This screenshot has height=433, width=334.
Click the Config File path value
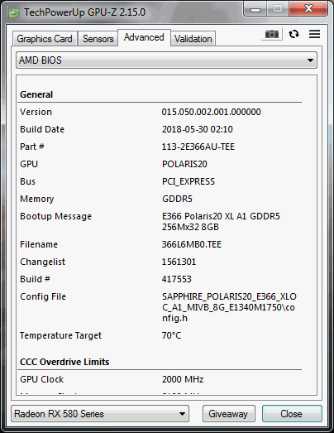(229, 308)
